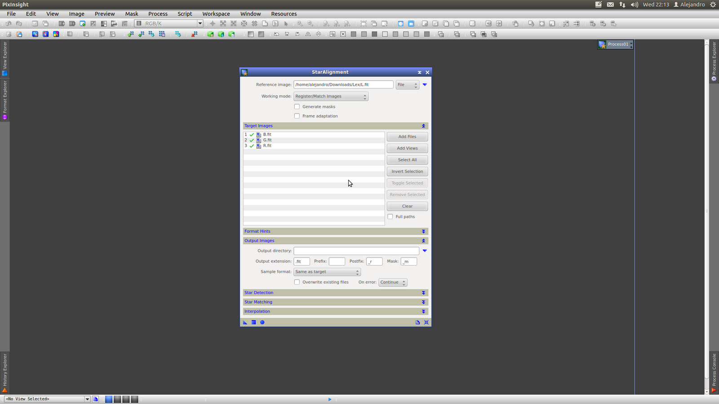719x404 pixels.
Task: Open the Sample format dropdown
Action: point(327,272)
